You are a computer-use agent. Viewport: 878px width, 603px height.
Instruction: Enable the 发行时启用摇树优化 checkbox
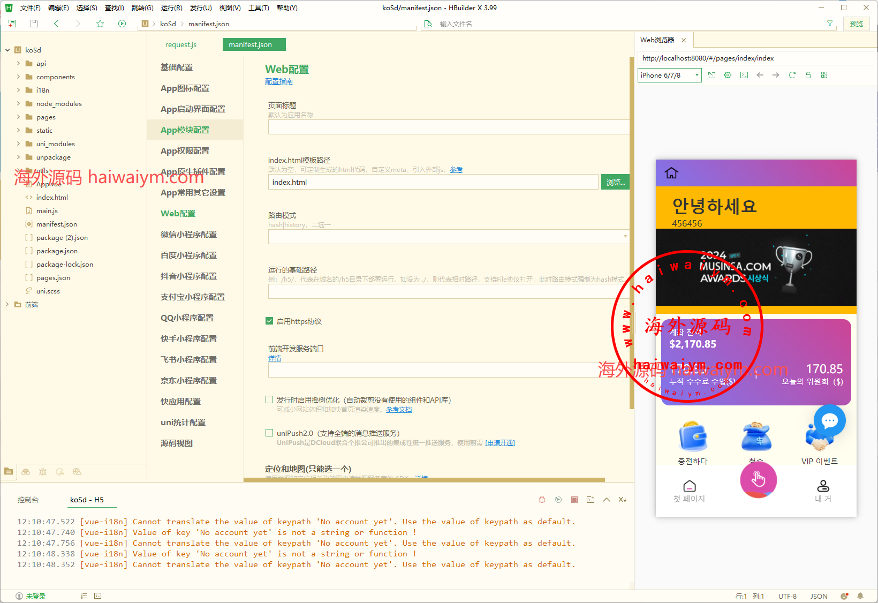click(x=269, y=400)
